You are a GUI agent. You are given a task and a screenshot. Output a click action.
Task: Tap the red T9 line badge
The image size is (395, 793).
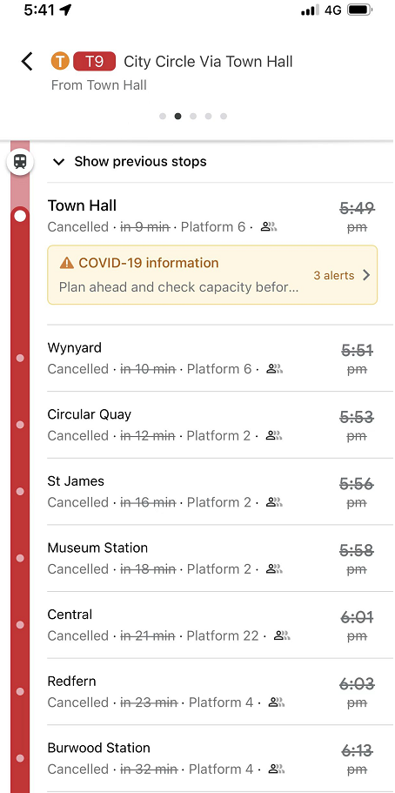[x=95, y=62]
